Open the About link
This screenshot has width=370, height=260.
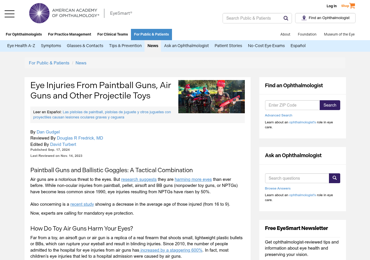pyautogui.click(x=285, y=34)
